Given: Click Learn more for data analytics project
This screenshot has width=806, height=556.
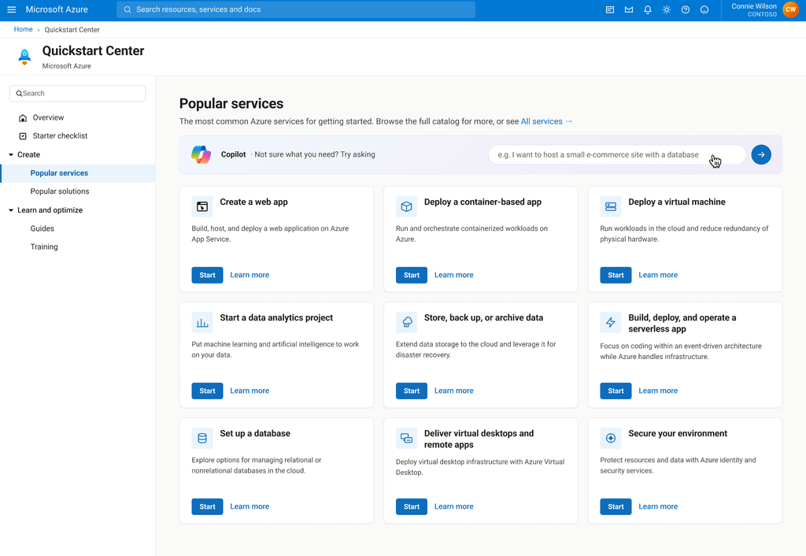Looking at the screenshot, I should point(250,391).
